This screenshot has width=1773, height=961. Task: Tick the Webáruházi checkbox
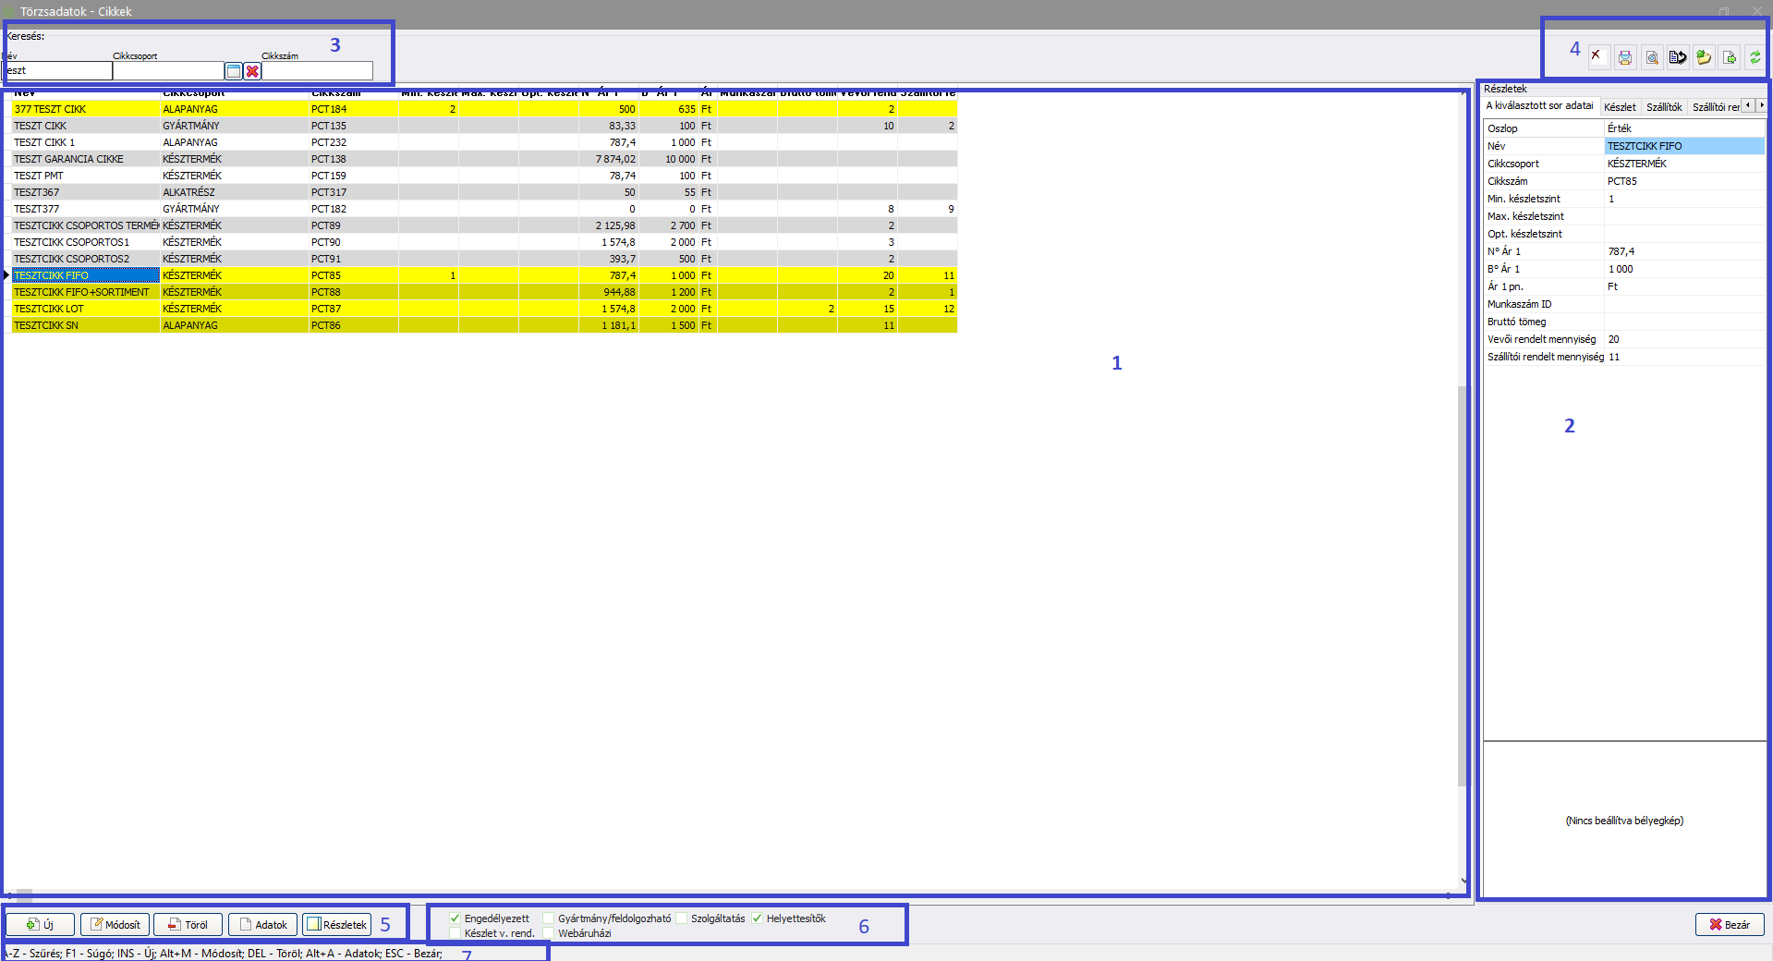coord(549,933)
